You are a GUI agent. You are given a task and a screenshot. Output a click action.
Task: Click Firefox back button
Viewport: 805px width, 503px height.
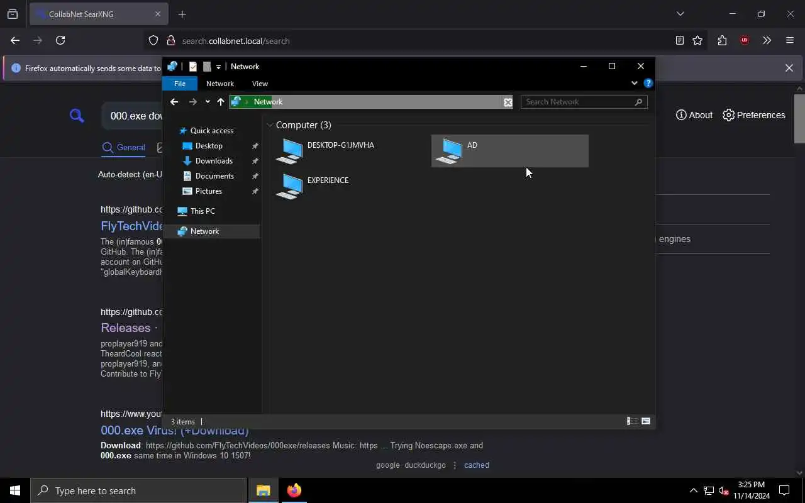pyautogui.click(x=15, y=40)
